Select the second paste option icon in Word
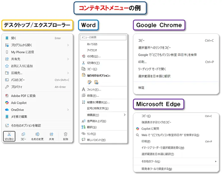 click(x=96, y=82)
